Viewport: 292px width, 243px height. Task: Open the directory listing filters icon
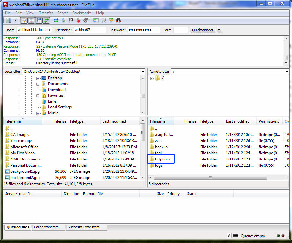96,20
